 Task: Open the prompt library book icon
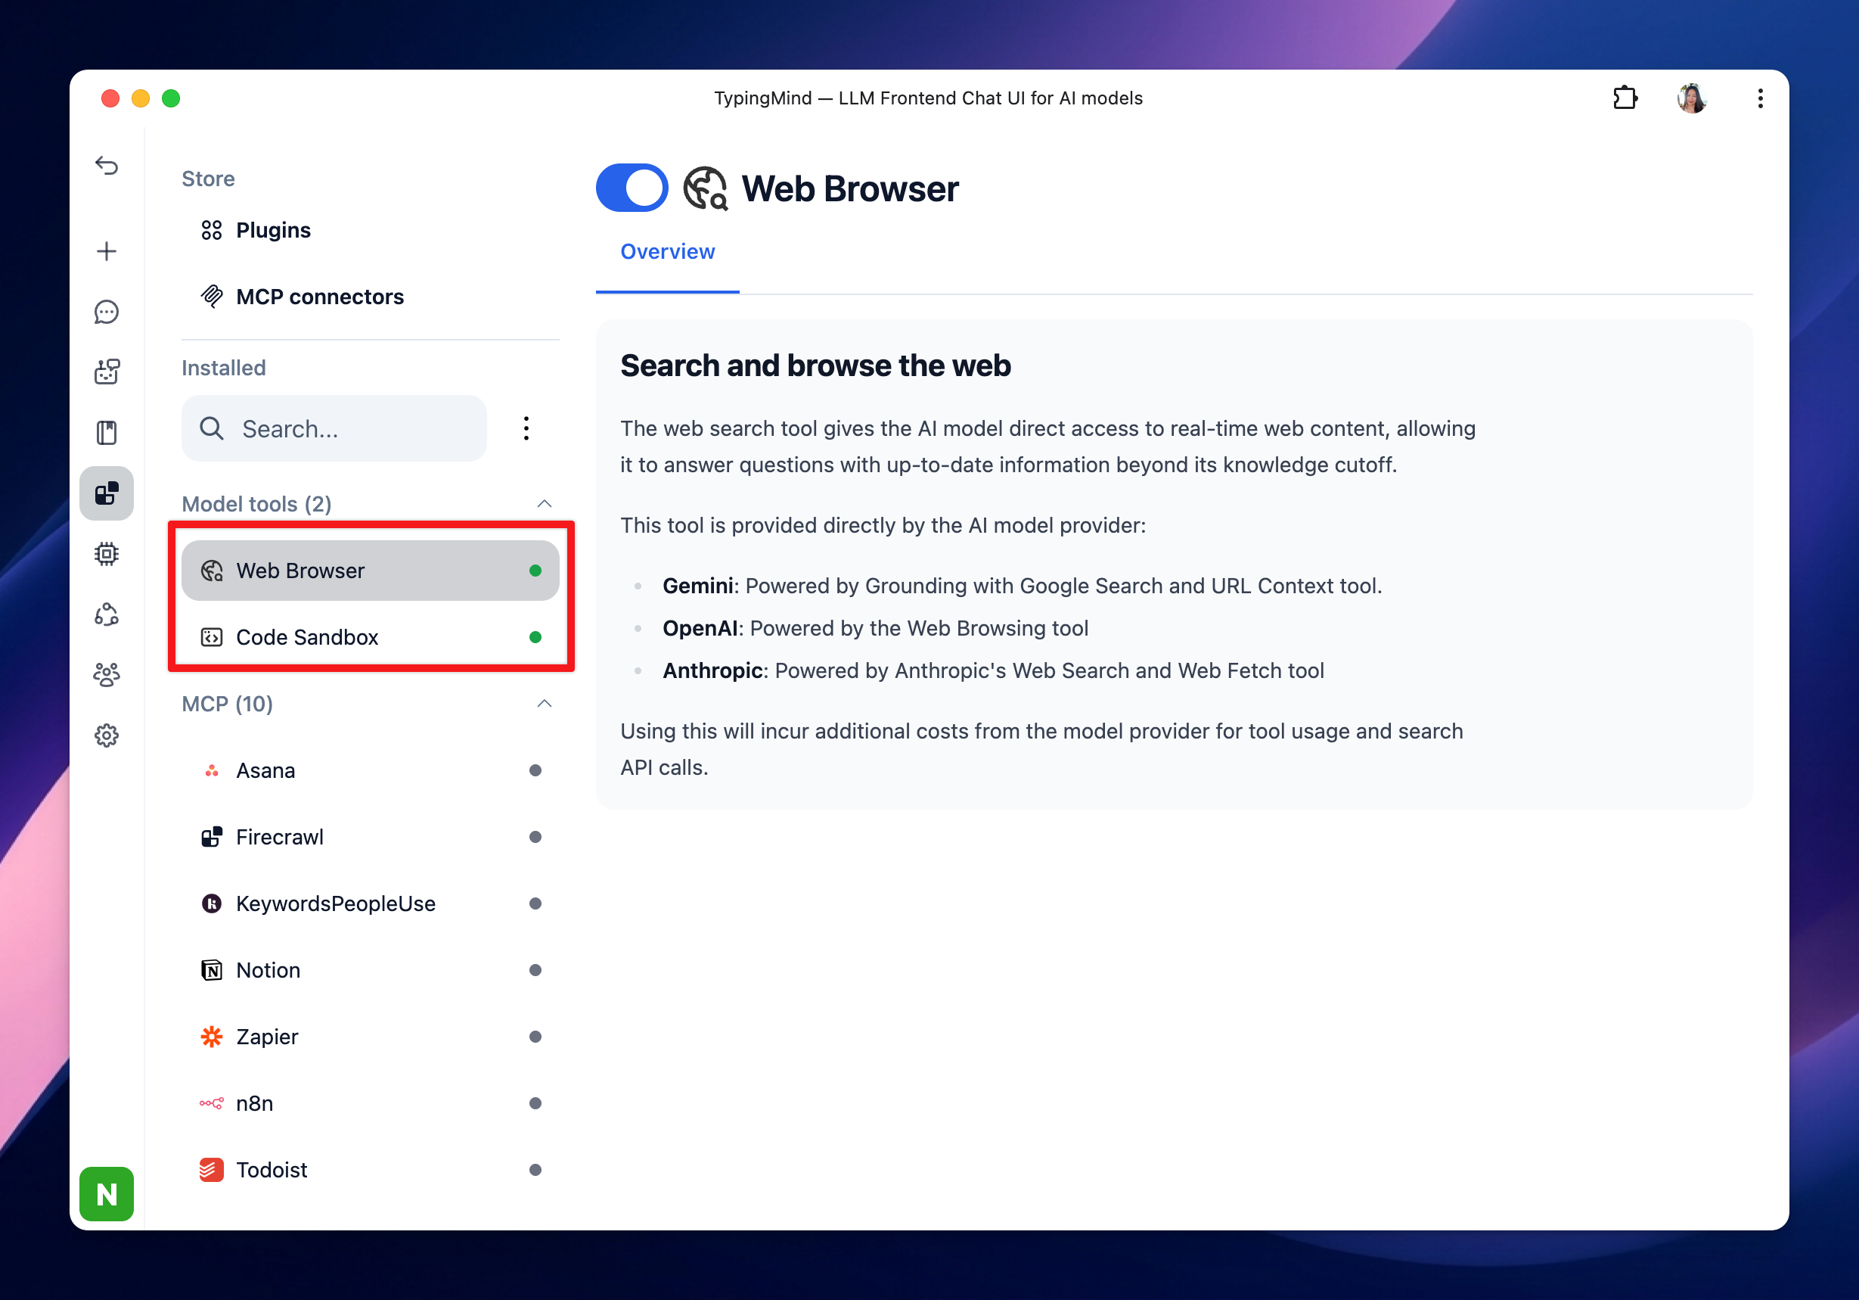coord(106,433)
